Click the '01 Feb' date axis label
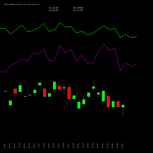This screenshot has height=153, width=153. tap(5, 146)
